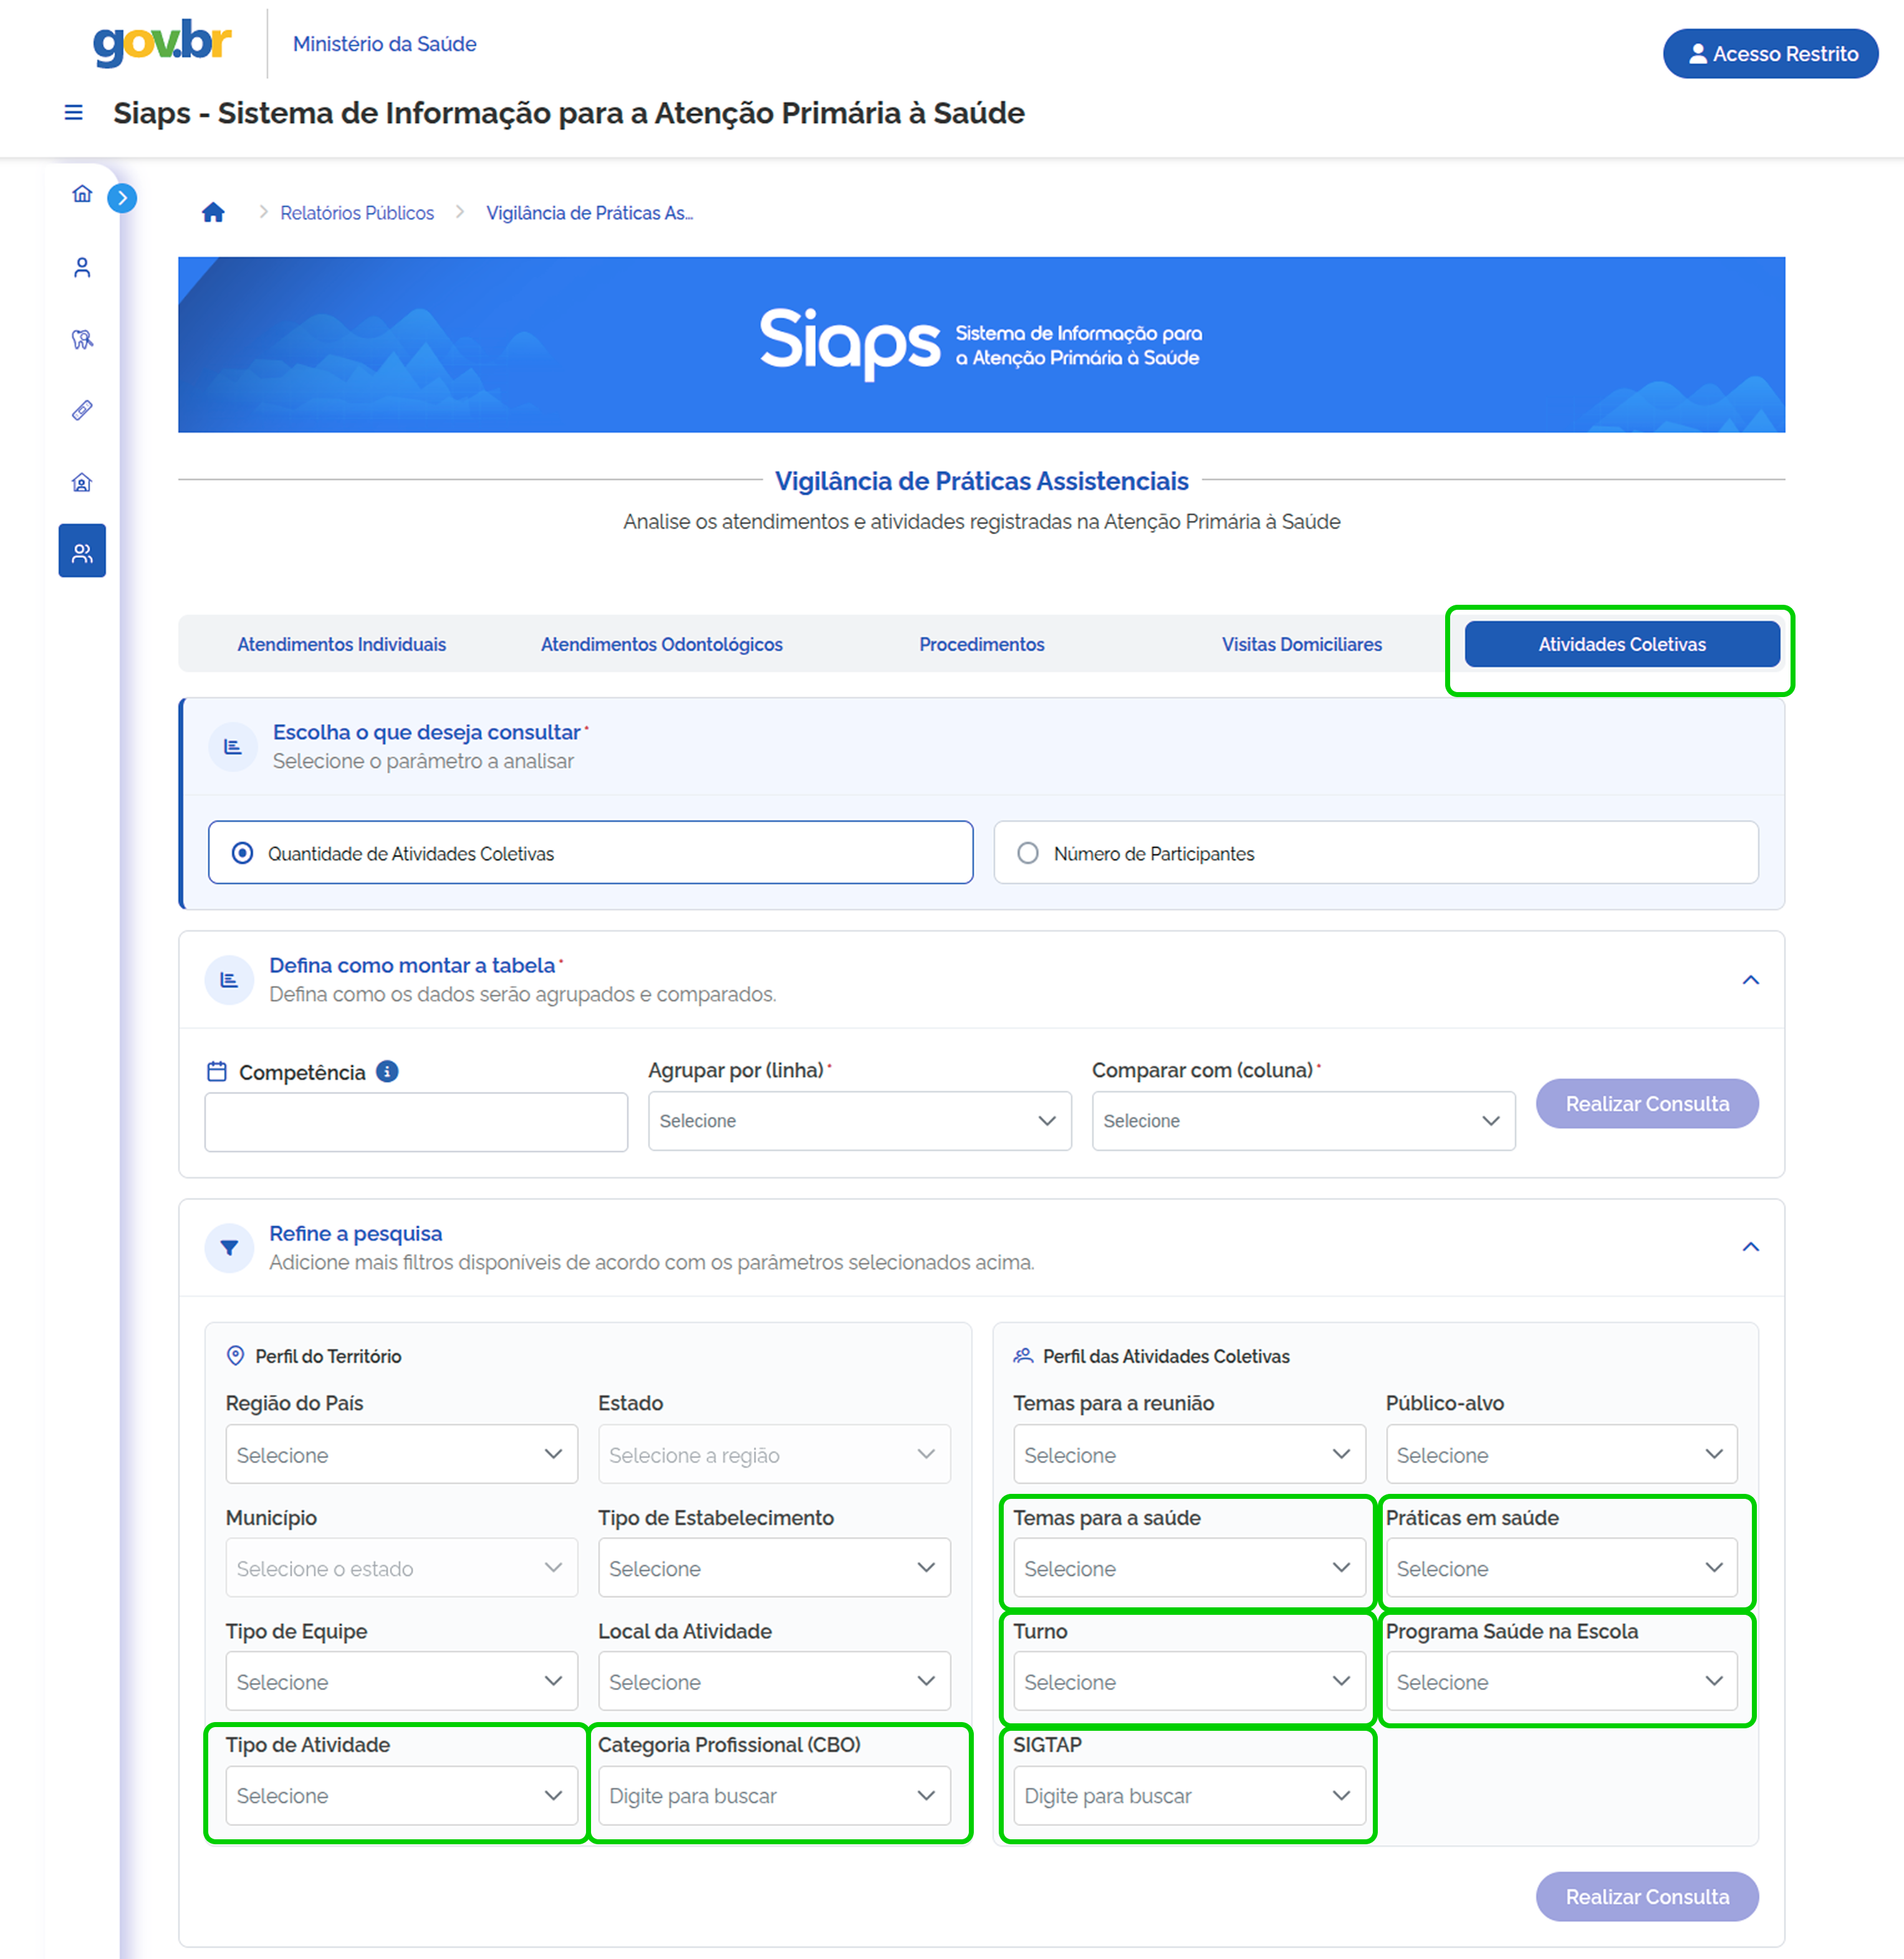Open the hamburger menu beside Siaps title
This screenshot has width=1904, height=1959.
[x=73, y=113]
